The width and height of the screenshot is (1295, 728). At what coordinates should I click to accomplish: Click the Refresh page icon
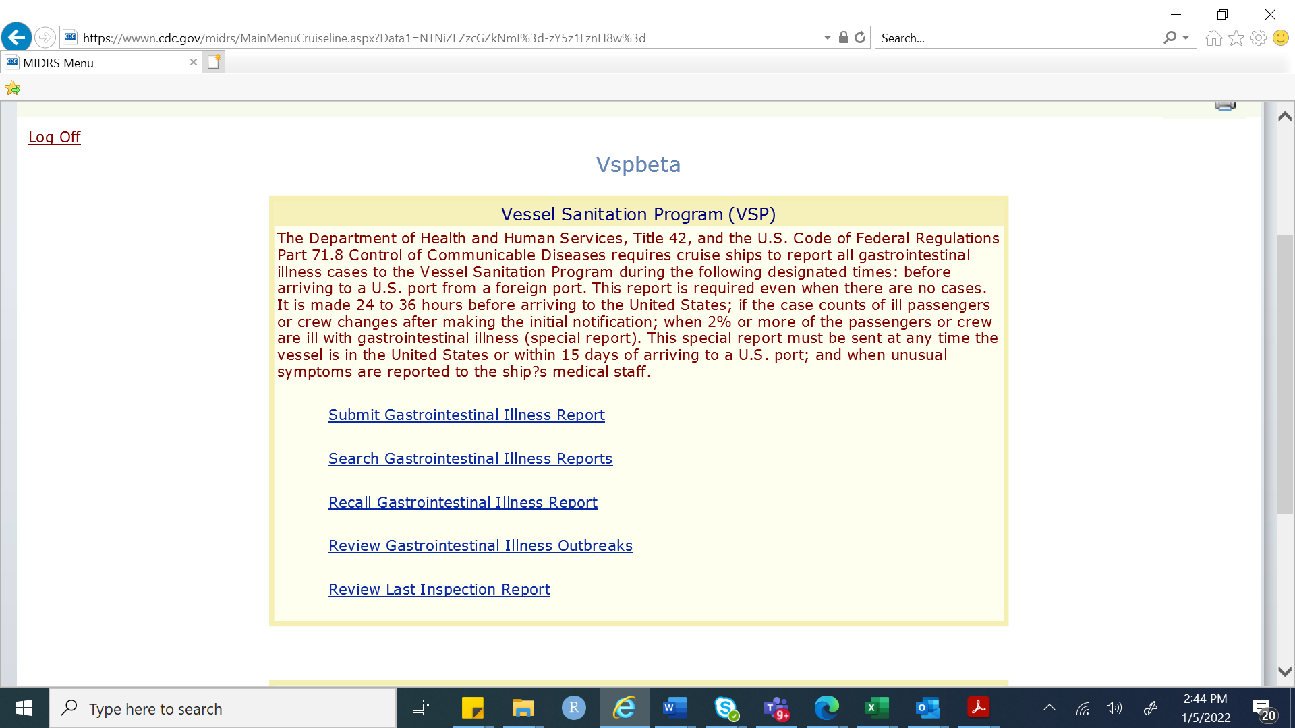pos(860,38)
